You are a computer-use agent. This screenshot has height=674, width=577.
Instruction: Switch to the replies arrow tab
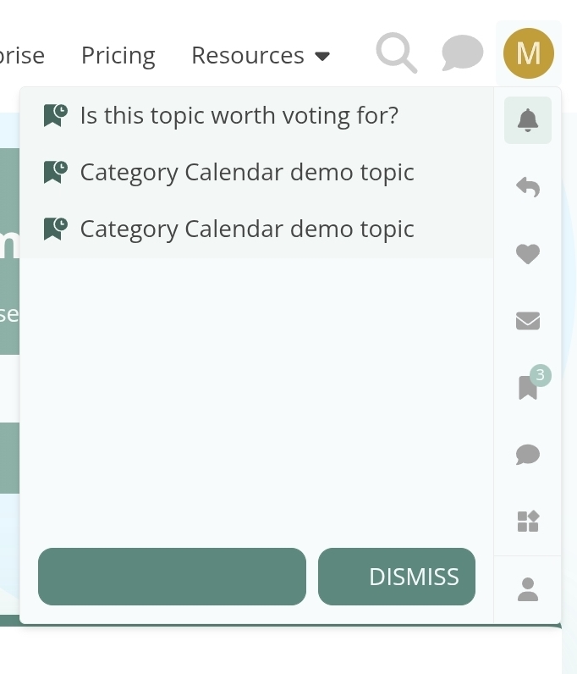[528, 187]
